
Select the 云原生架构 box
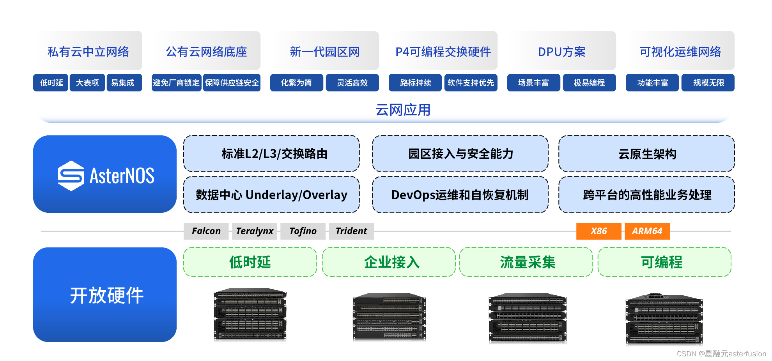[x=647, y=154]
